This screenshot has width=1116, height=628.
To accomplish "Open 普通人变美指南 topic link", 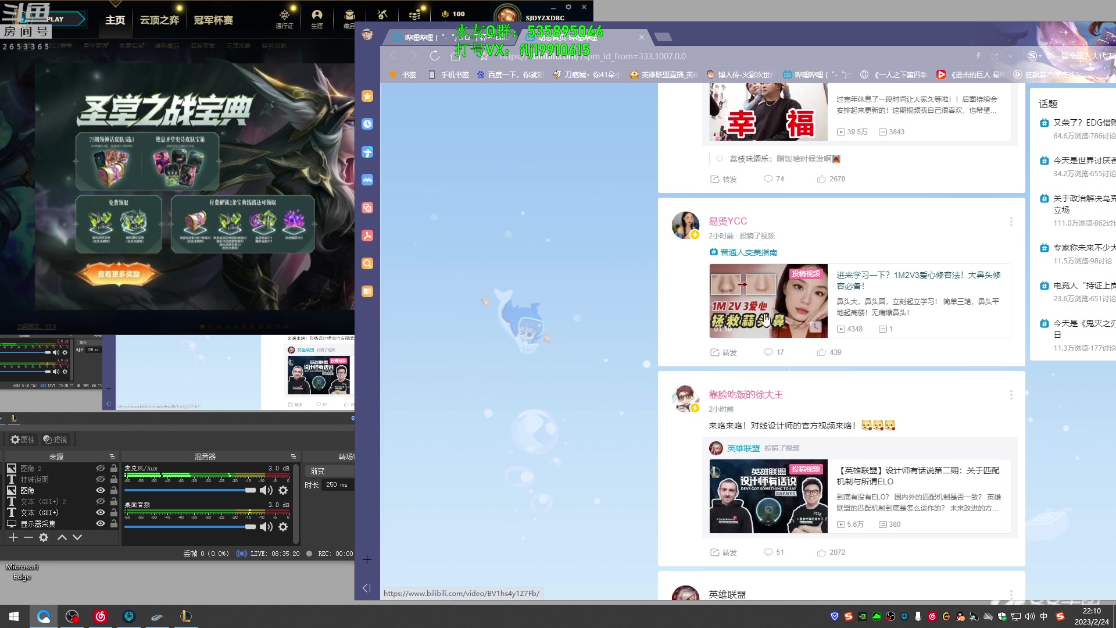I will pyautogui.click(x=743, y=252).
